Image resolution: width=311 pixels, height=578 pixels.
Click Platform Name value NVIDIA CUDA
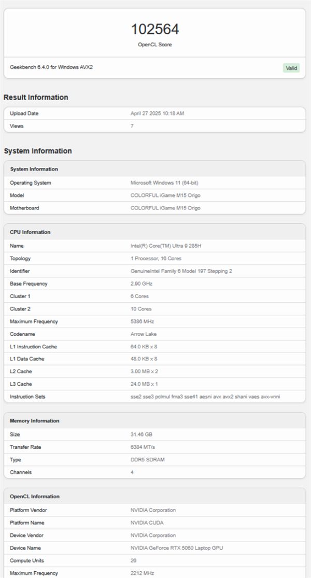(147, 523)
